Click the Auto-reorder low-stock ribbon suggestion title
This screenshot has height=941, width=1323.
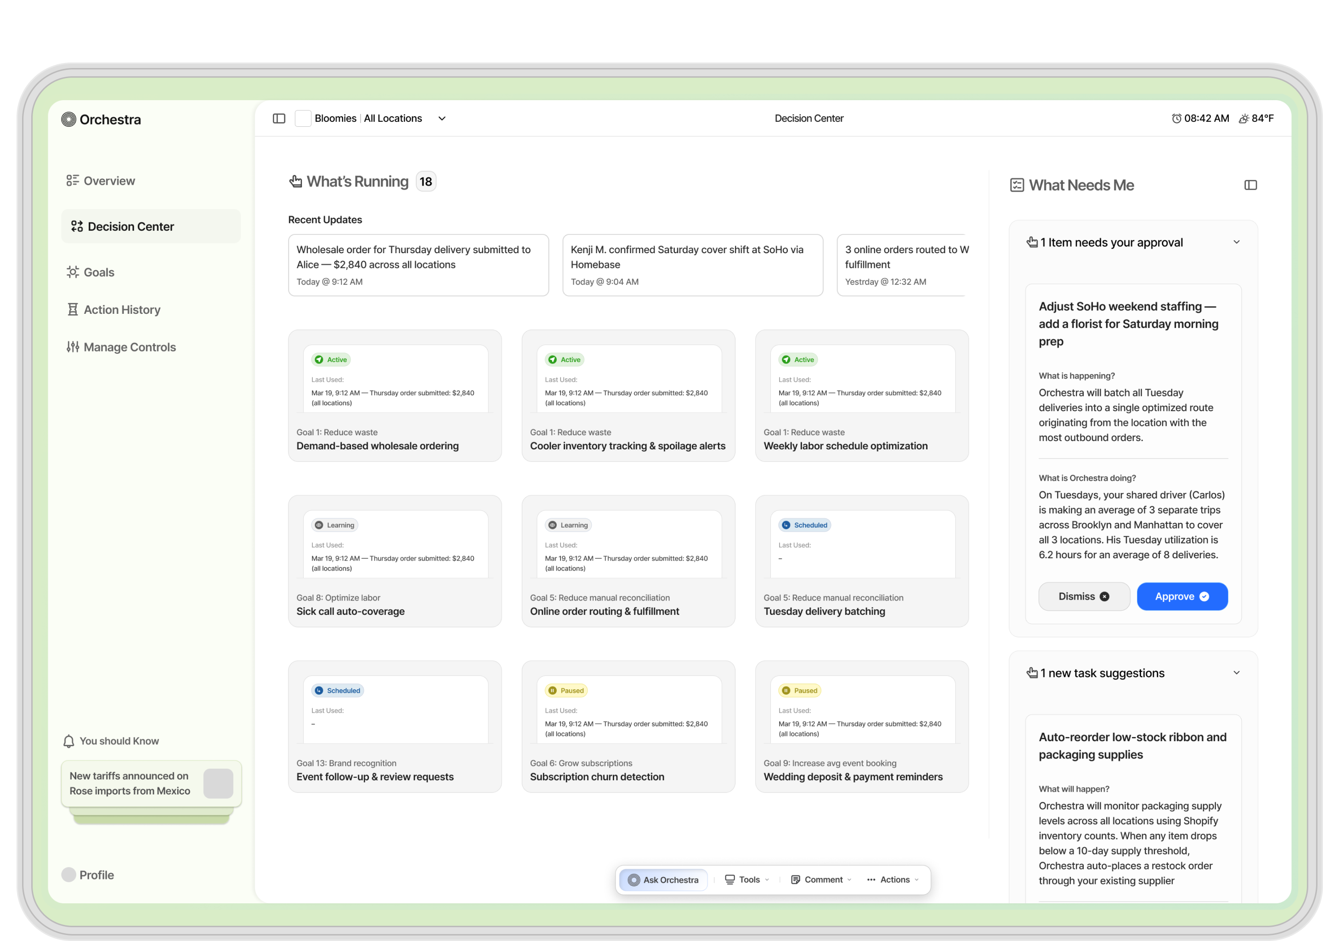(x=1132, y=746)
